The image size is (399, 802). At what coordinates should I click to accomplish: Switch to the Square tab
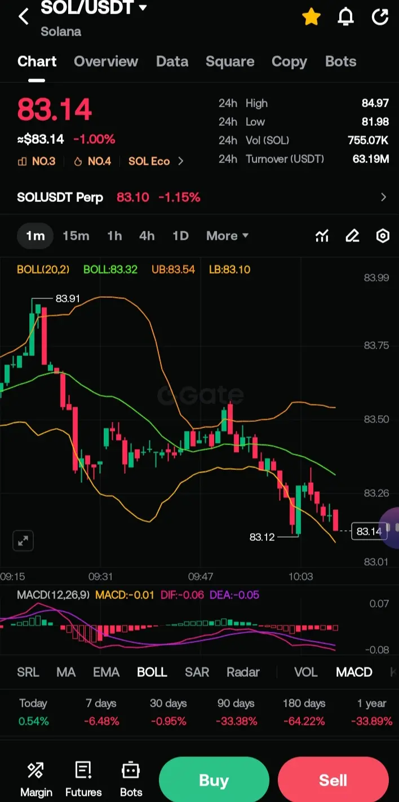click(x=230, y=61)
